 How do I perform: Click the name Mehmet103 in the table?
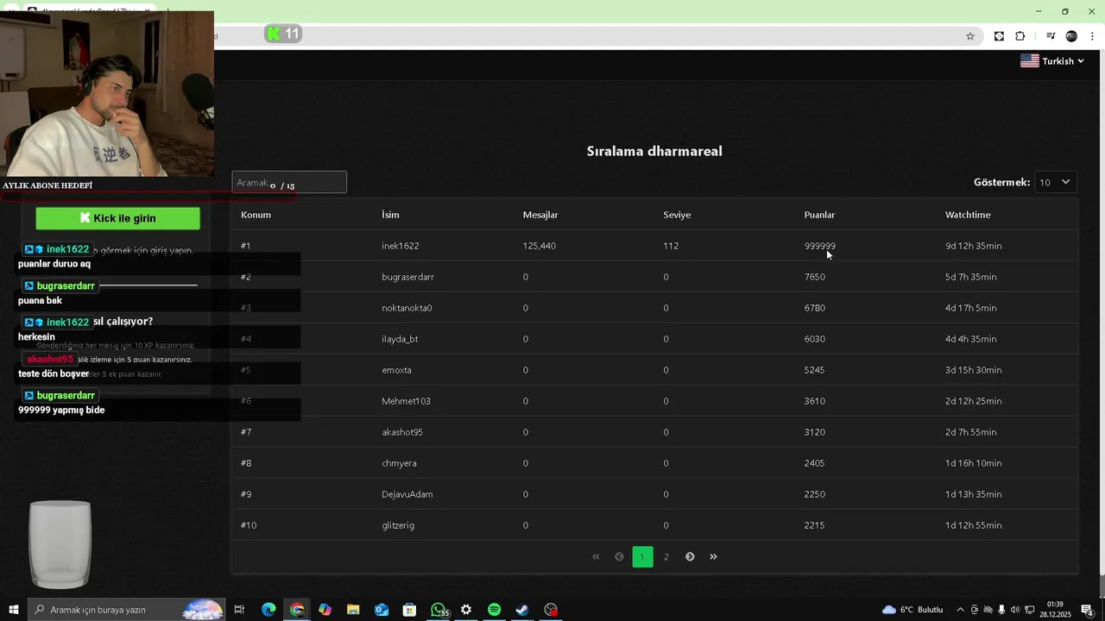(x=406, y=401)
